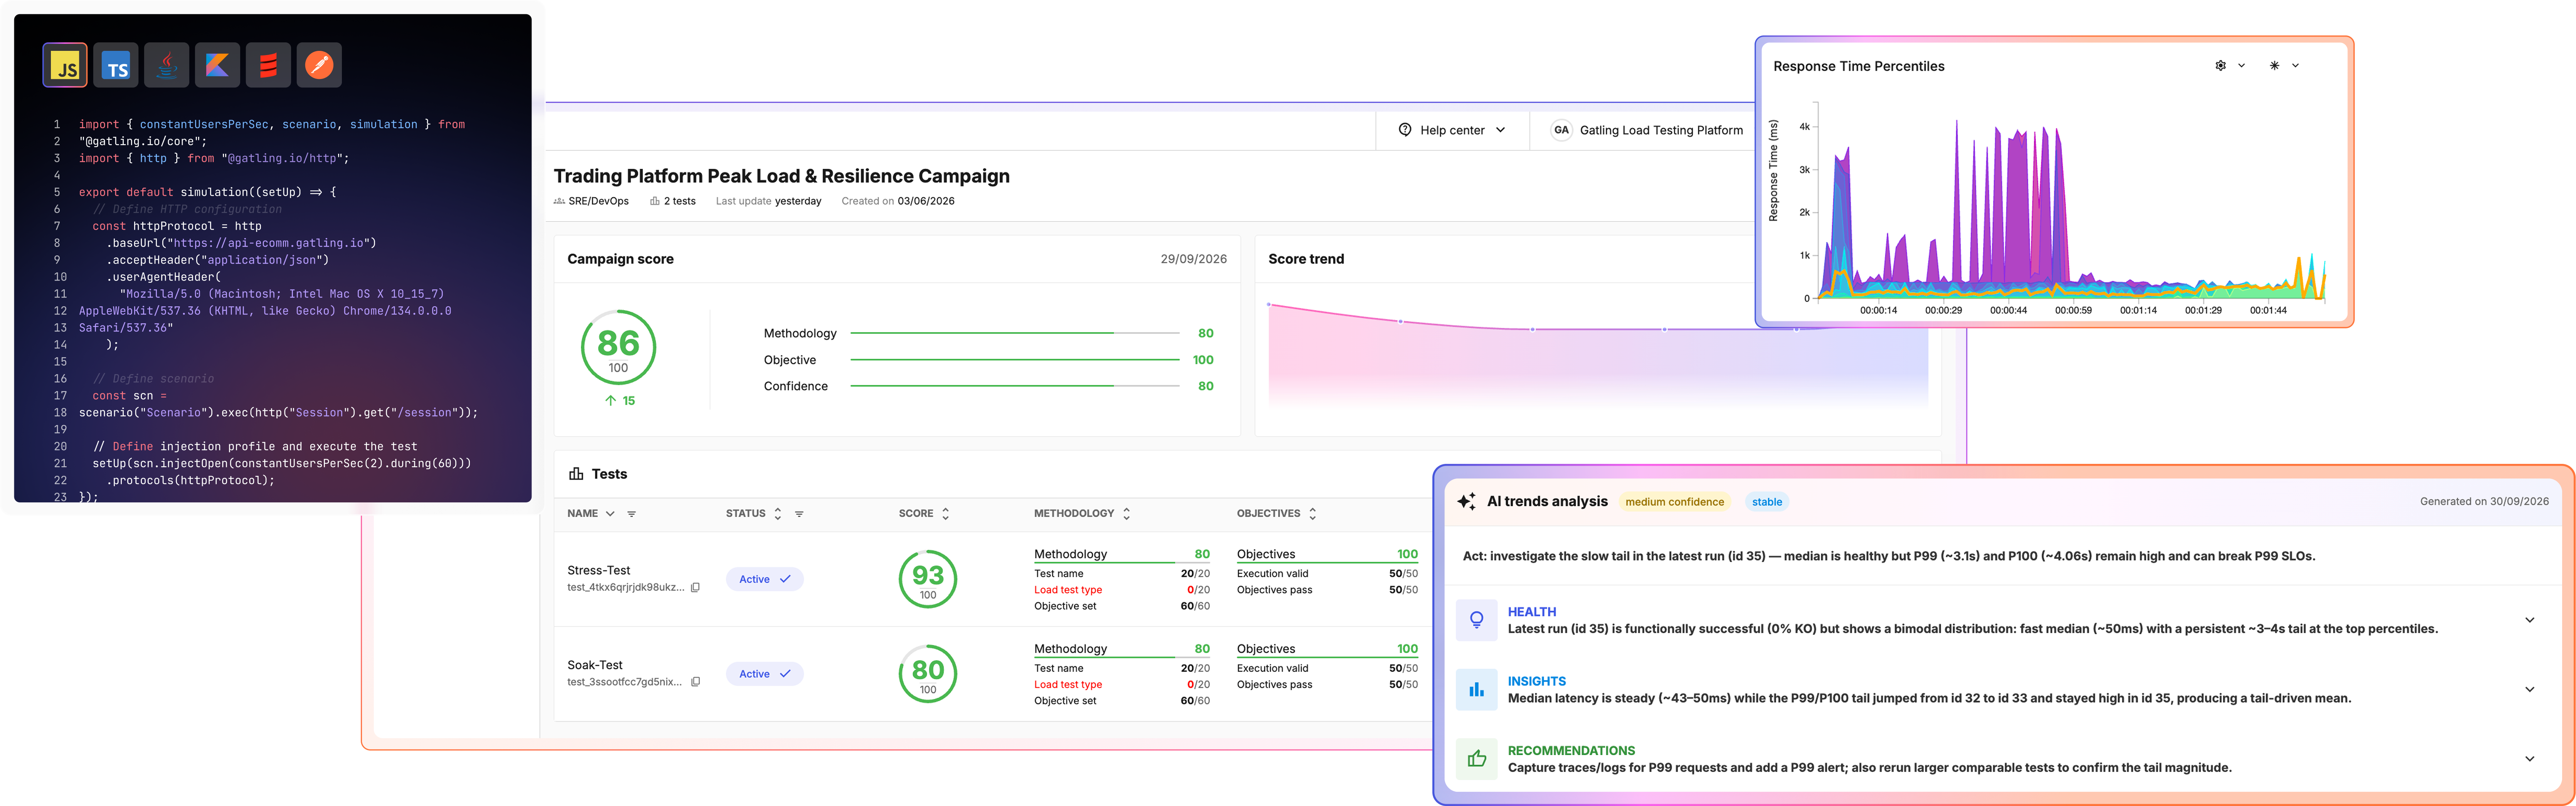The width and height of the screenshot is (2576, 806).
Task: Copy the Stress-Test test ID
Action: click(x=695, y=588)
